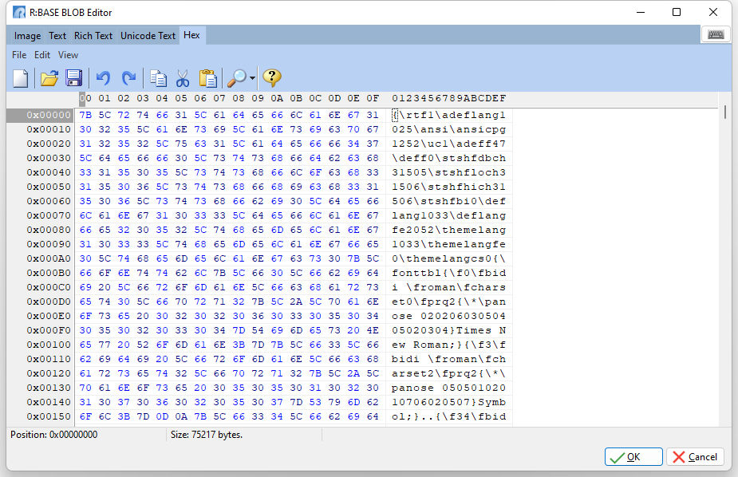The height and width of the screenshot is (477, 738).
Task: Click ASCII text "05020304}Times N"
Action: click(449, 330)
